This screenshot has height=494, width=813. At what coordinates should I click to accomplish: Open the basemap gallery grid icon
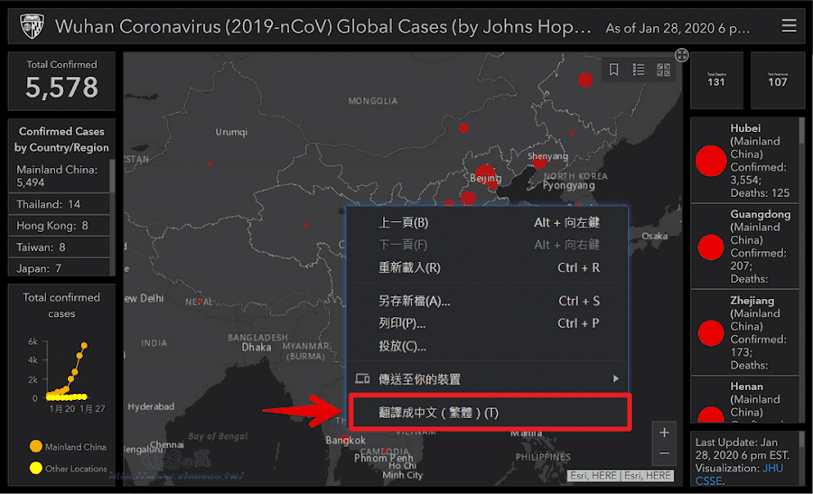664,70
